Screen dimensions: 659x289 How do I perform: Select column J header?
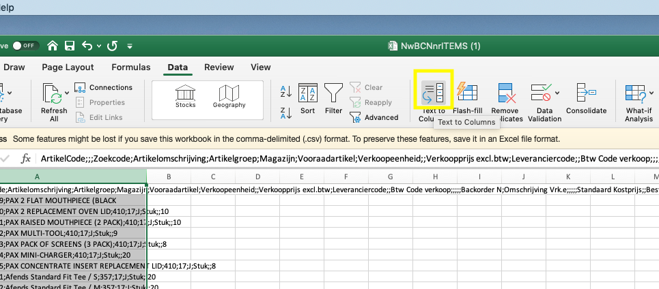524,177
